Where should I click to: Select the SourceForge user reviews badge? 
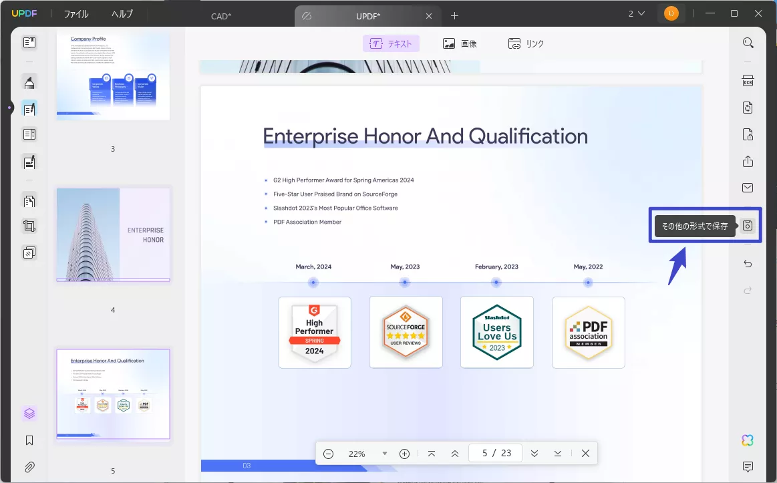(x=406, y=333)
